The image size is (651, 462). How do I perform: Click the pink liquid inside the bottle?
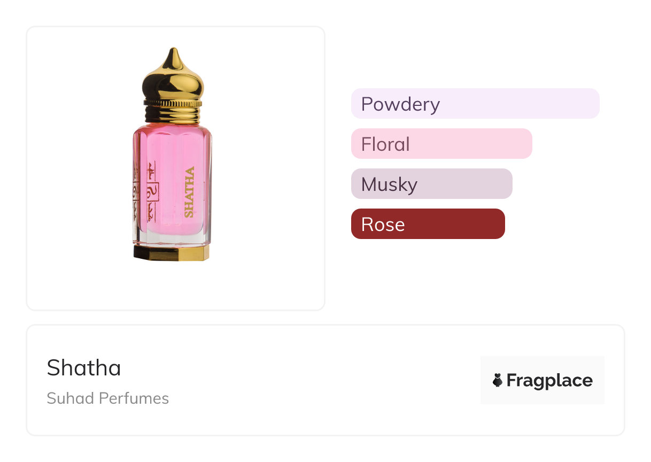point(170,176)
